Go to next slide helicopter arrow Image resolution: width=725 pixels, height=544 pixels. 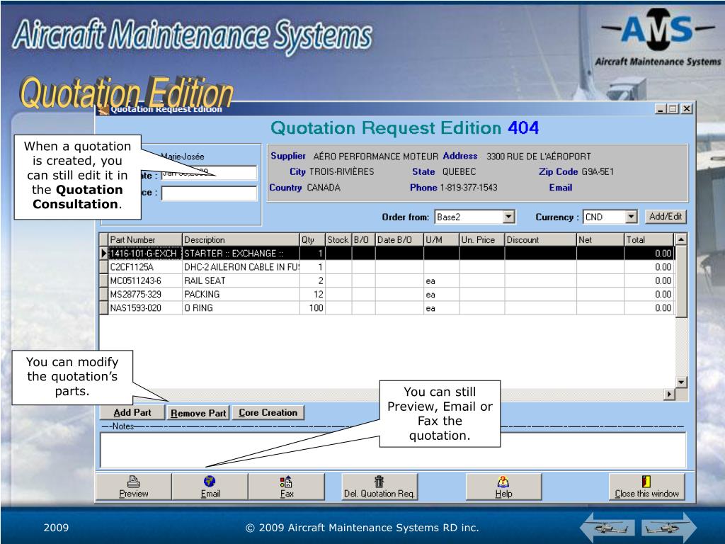(668, 527)
